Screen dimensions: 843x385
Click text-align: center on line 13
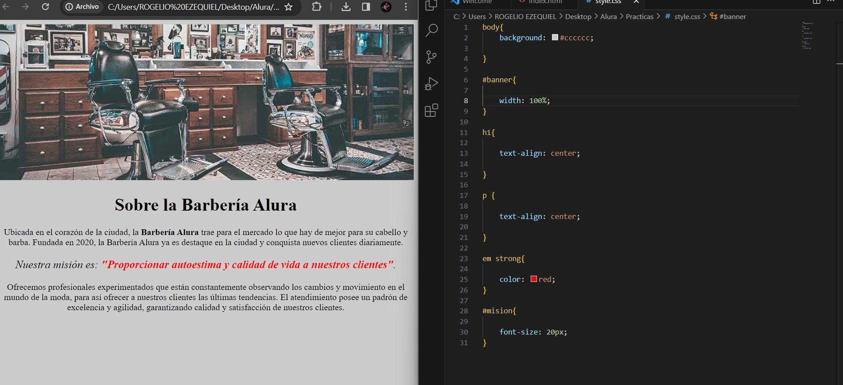coord(540,153)
